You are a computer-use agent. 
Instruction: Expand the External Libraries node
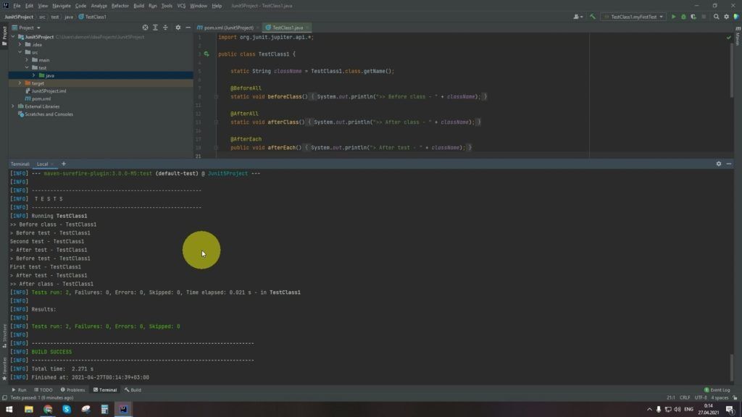pyautogui.click(x=13, y=106)
